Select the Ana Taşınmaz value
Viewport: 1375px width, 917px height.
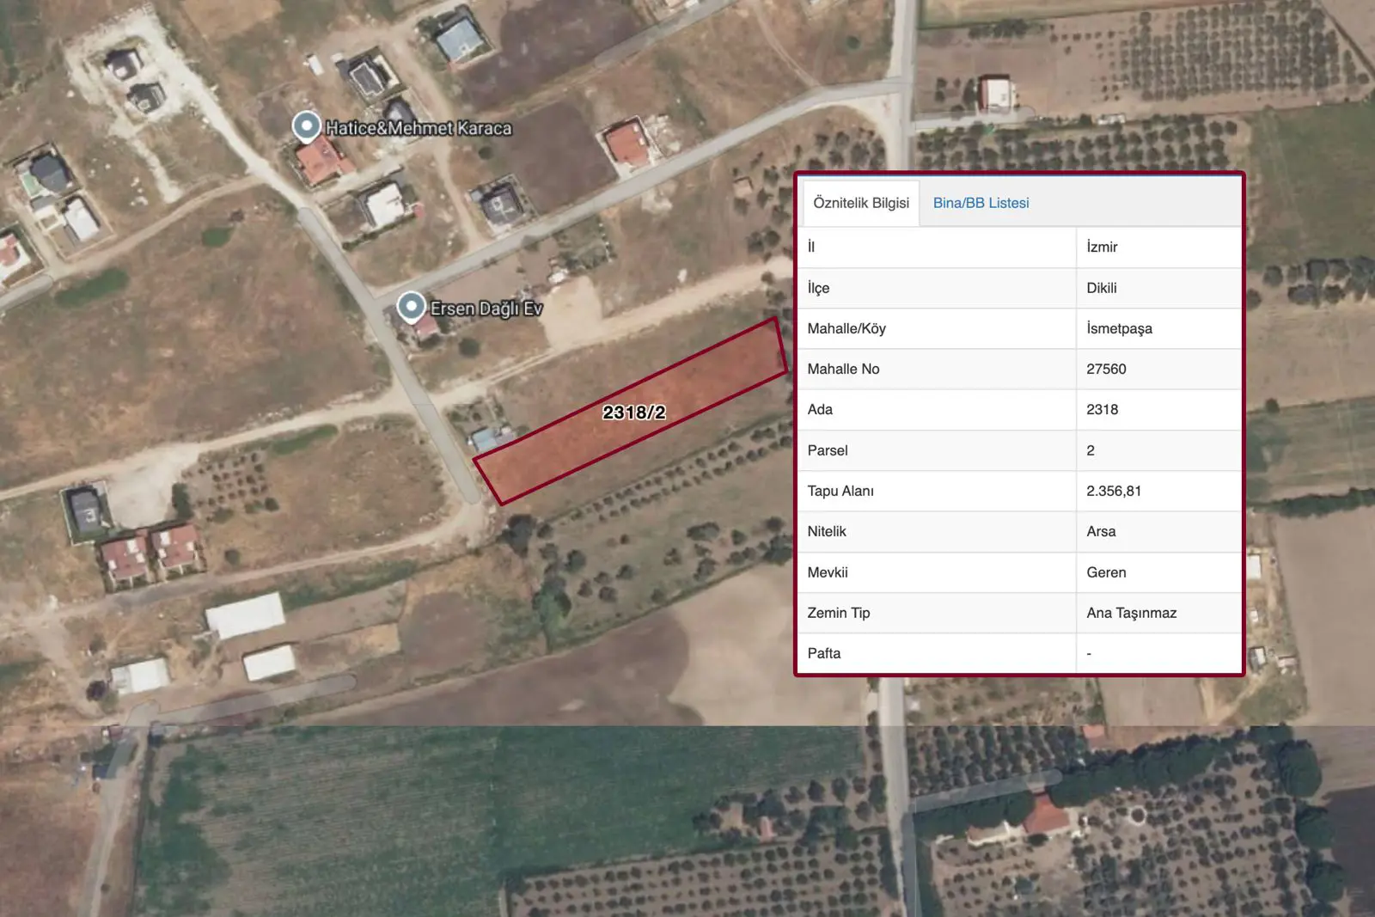coord(1131,613)
